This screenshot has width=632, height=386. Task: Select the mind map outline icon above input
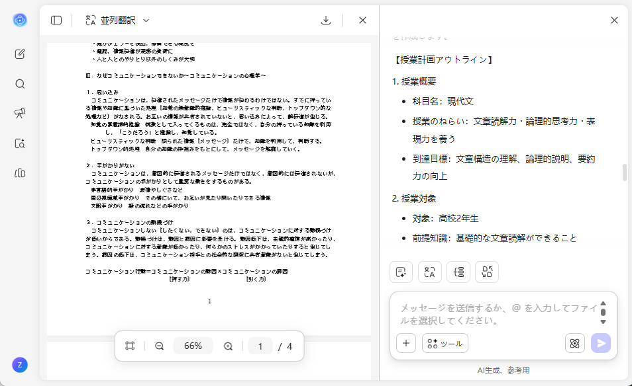[458, 272]
